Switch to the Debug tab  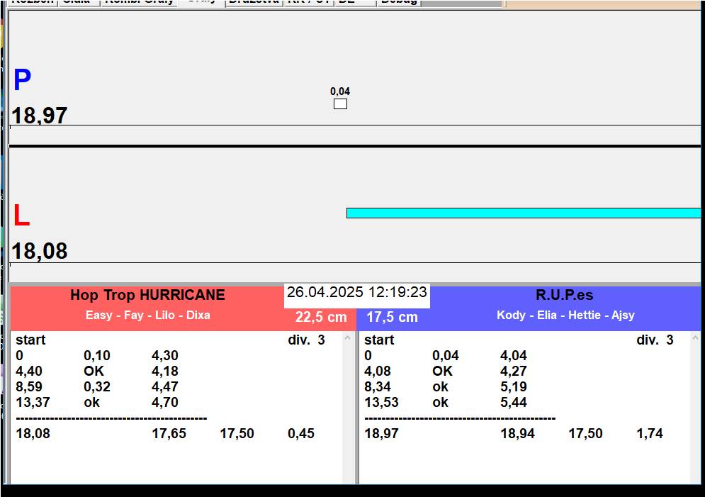click(399, 2)
